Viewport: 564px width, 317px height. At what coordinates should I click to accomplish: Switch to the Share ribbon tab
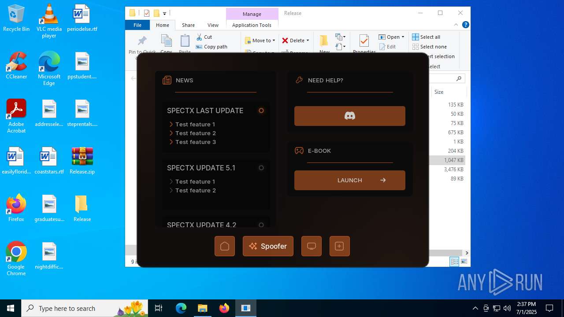pyautogui.click(x=188, y=25)
